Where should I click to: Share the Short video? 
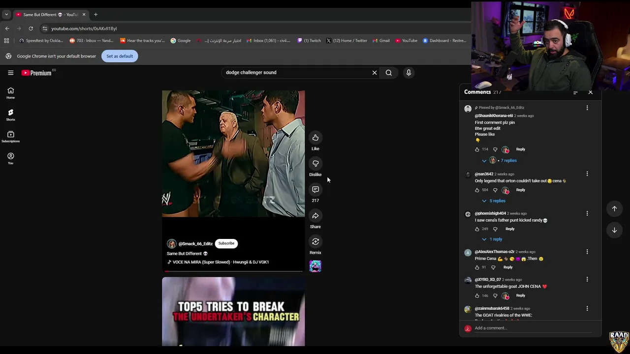click(x=315, y=216)
